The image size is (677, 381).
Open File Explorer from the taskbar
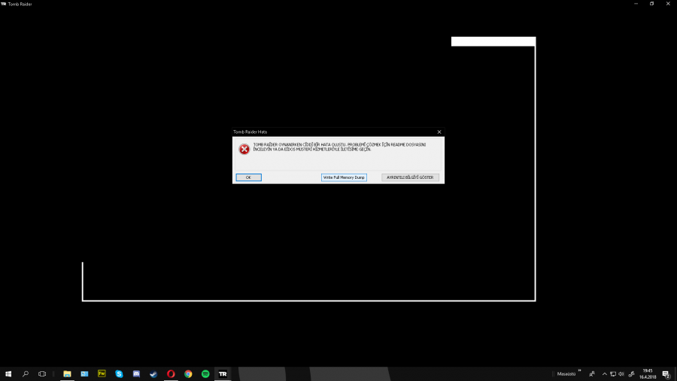[67, 373]
